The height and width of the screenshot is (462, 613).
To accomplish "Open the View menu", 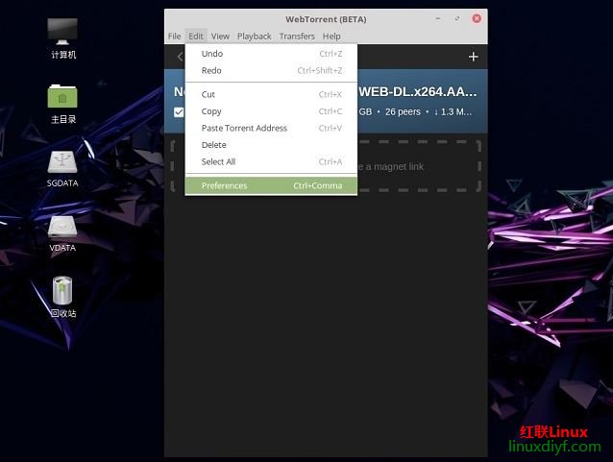I will [220, 36].
